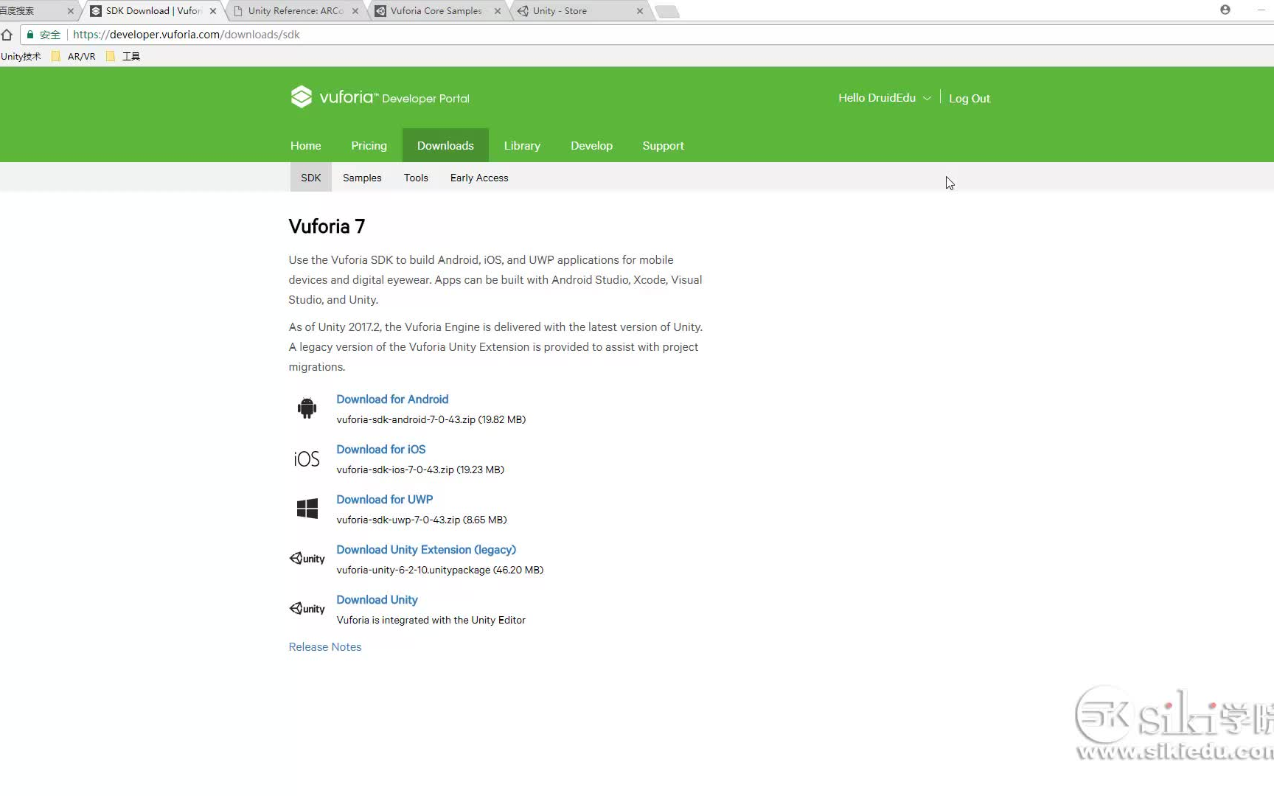Open the Develop menu item
Screen dimensions: 1274x796
tap(591, 145)
